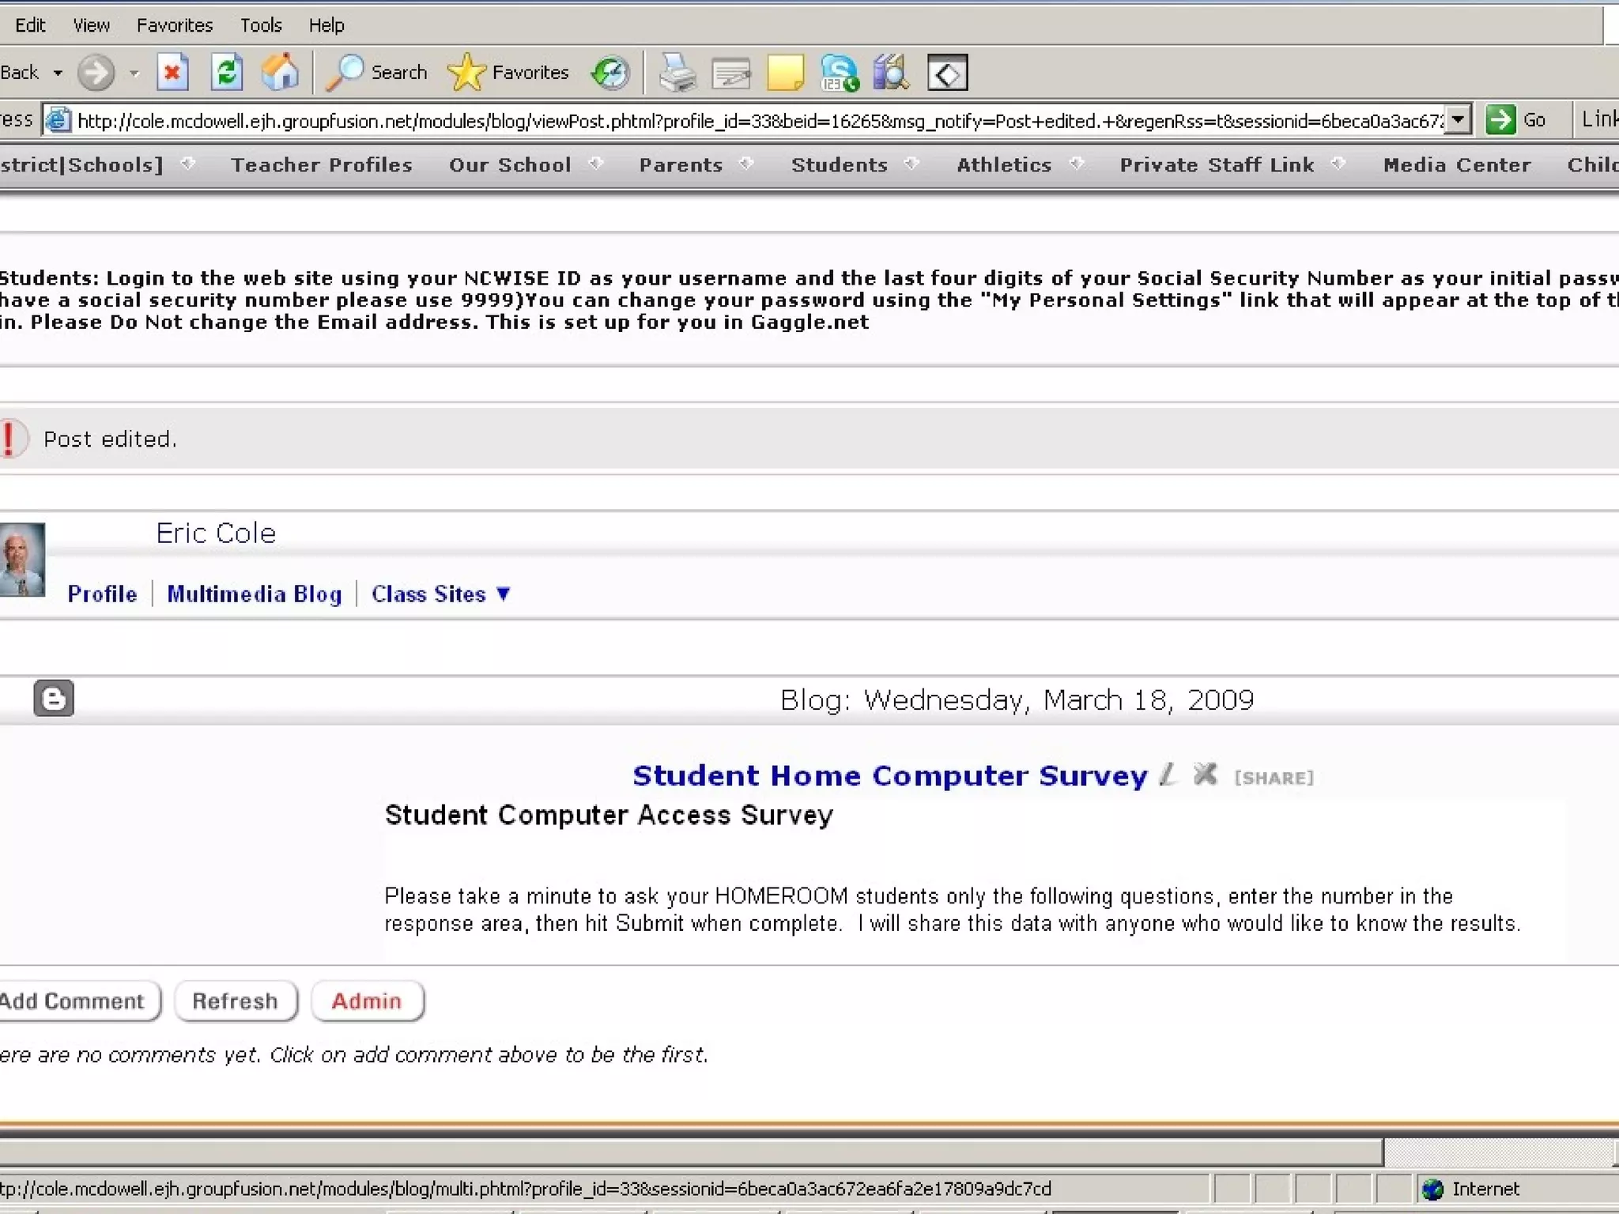Click the Research books icon
This screenshot has height=1214, width=1619.
[892, 73]
